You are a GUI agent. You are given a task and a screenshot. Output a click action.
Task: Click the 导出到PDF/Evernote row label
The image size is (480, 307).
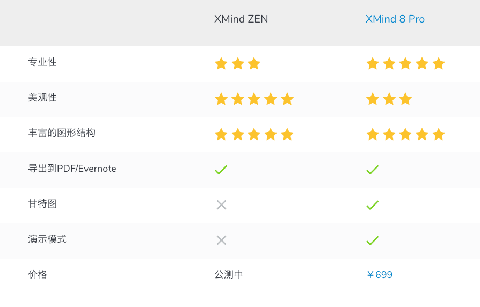pyautogui.click(x=72, y=169)
